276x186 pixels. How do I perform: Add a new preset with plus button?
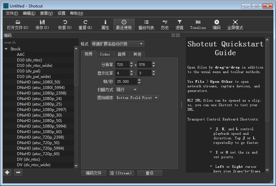[7, 172]
